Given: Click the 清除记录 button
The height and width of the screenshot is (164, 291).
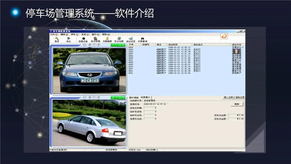Looking at the screenshot, I should tap(240, 97).
